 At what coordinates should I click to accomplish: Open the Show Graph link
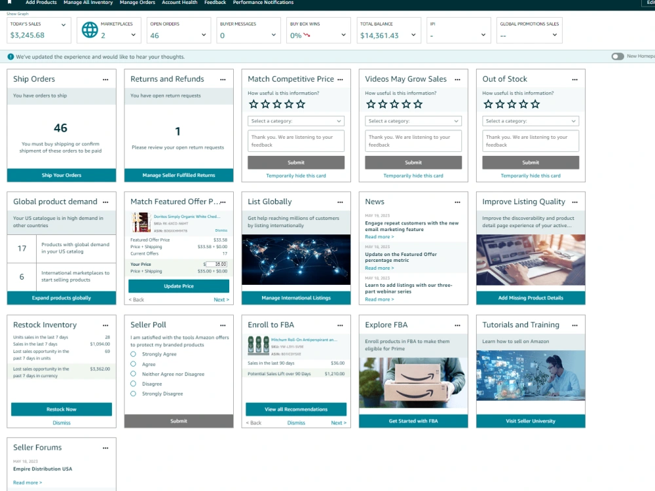(x=18, y=14)
